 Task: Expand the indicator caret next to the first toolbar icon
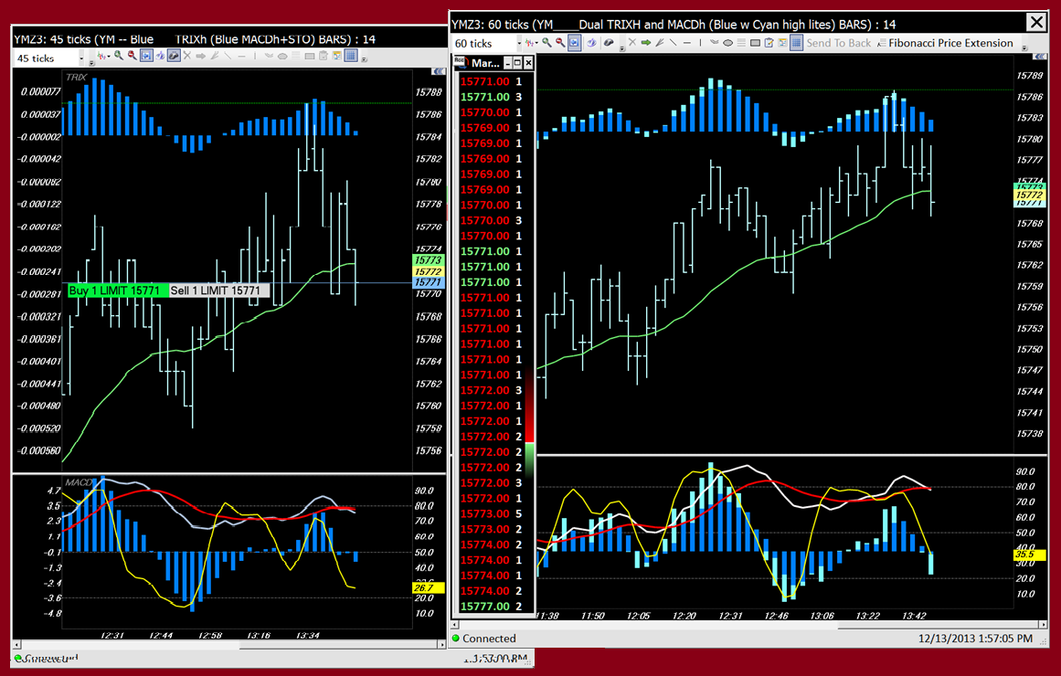click(x=107, y=56)
